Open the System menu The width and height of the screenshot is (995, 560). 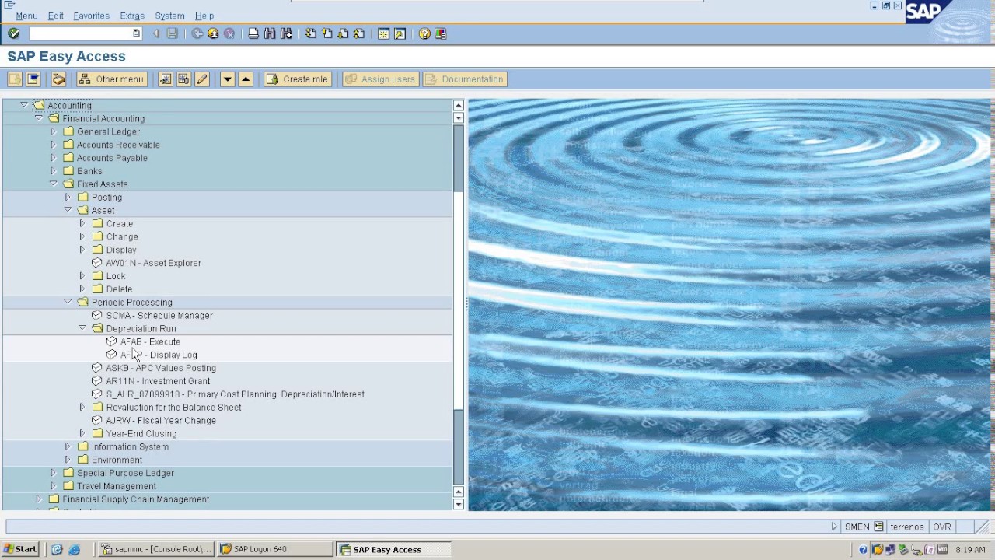[x=169, y=16]
